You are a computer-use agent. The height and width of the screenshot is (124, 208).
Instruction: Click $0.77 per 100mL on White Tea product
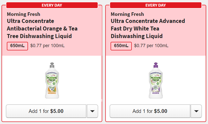(151, 46)
